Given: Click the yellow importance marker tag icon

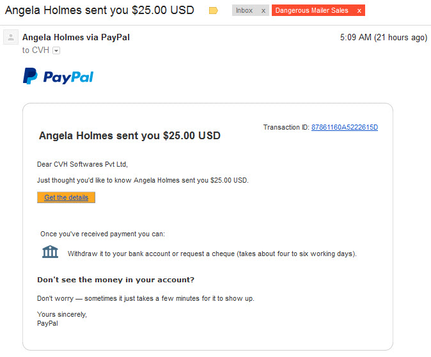Looking at the screenshot, I should (x=214, y=11).
